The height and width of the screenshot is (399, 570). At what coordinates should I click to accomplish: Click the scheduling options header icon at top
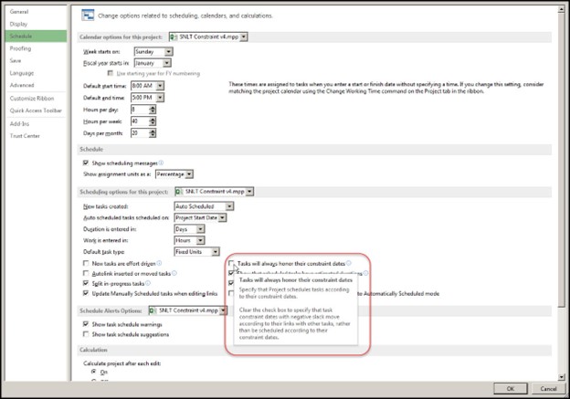(90, 16)
